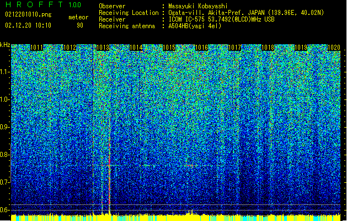
Task: Click the 0.8 kHz axis label
Action: coord(5,155)
